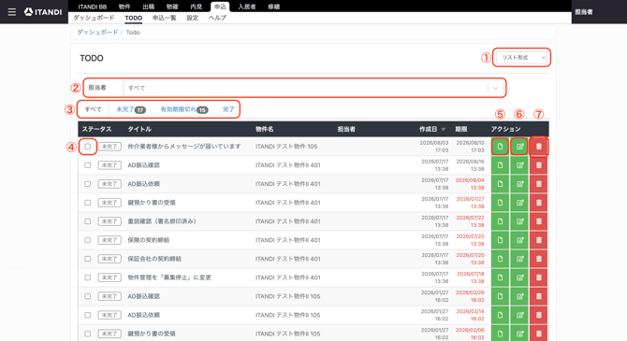Open detail document for 仲介業者様からメッセージ row
Screen dimensions: 627x341
(500, 147)
